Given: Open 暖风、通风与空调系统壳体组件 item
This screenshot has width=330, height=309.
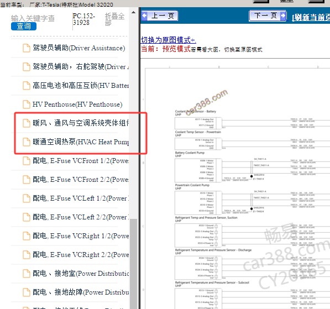Looking at the screenshot, I should tap(81, 123).
